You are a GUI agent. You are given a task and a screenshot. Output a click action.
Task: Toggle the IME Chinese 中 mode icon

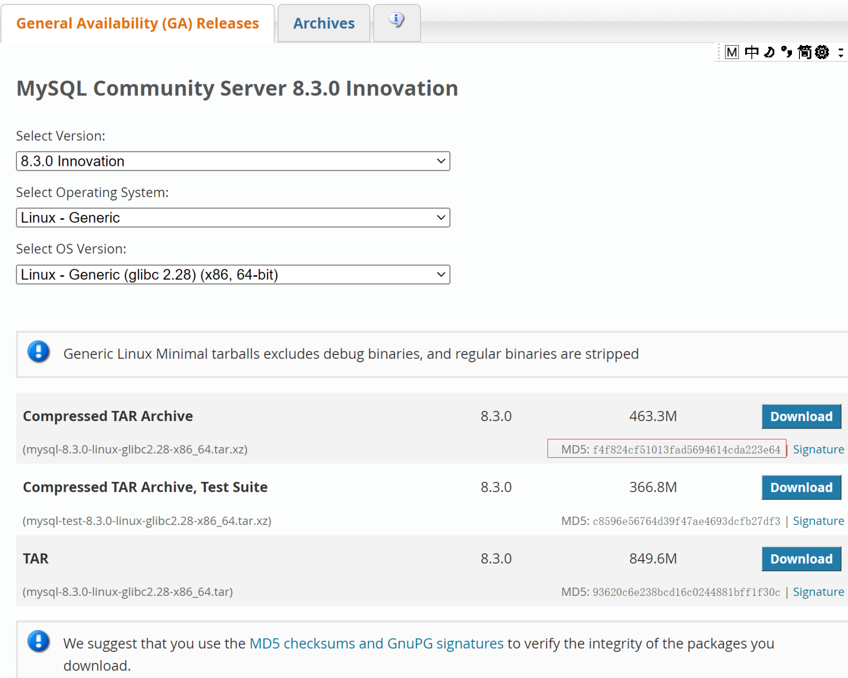click(751, 53)
